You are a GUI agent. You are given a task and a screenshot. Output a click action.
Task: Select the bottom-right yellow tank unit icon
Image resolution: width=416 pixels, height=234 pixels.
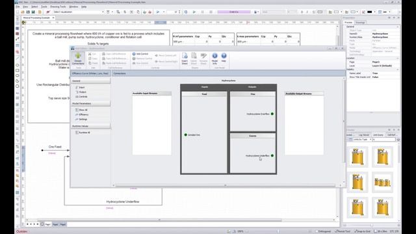382,207
